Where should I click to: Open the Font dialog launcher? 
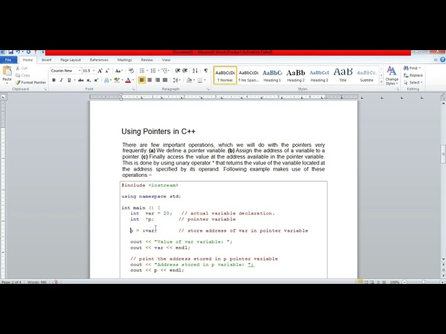pyautogui.click(x=133, y=89)
